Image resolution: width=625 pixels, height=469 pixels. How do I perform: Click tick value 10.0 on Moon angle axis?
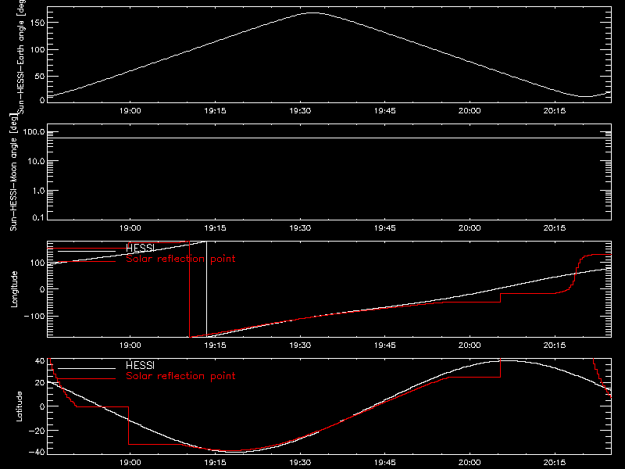tap(36, 162)
